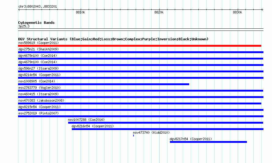This screenshot has height=163, width=272.
Task: Click the DGV Structural Variants track title
Action: click(x=113, y=39)
